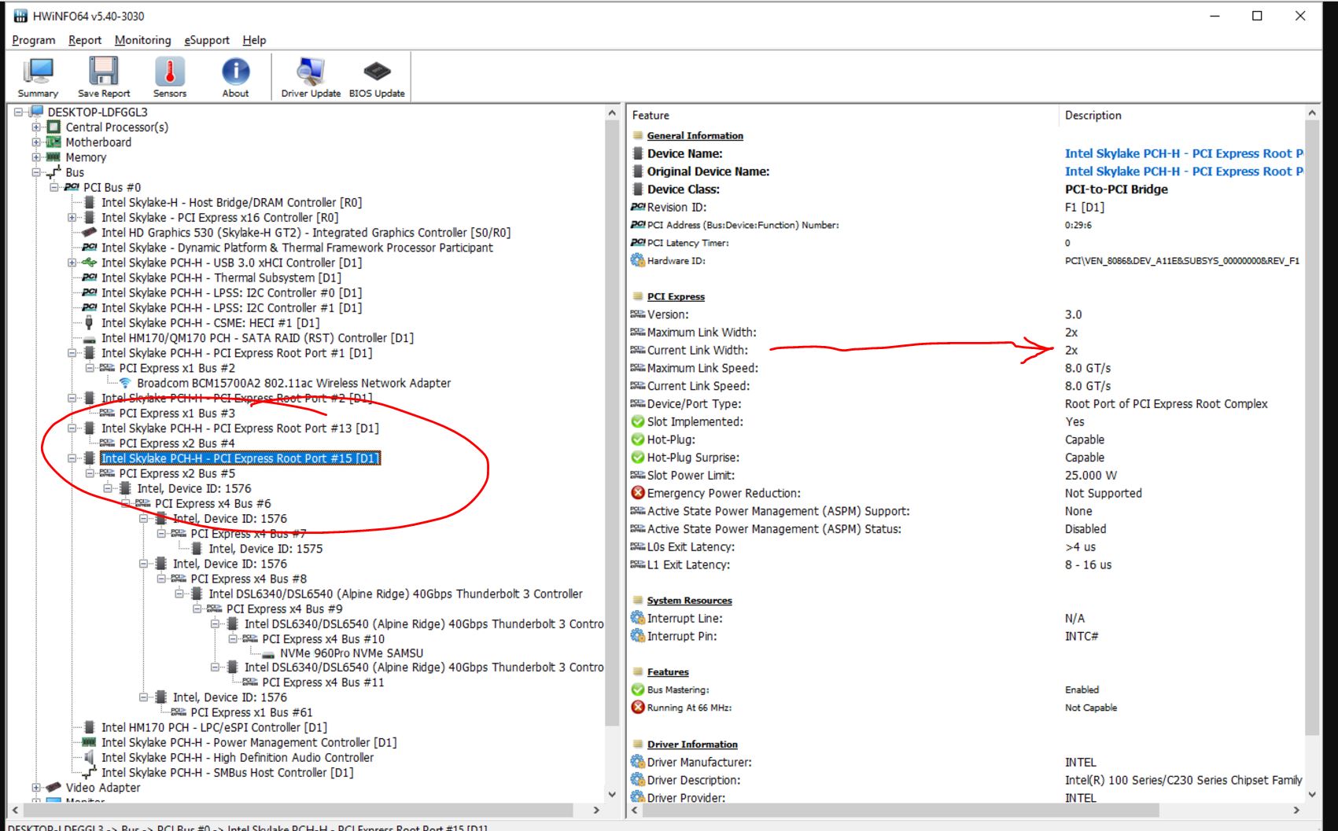Viewport: 1338px width, 831px height.
Task: Click the Save Report floppy icon
Action: (104, 72)
